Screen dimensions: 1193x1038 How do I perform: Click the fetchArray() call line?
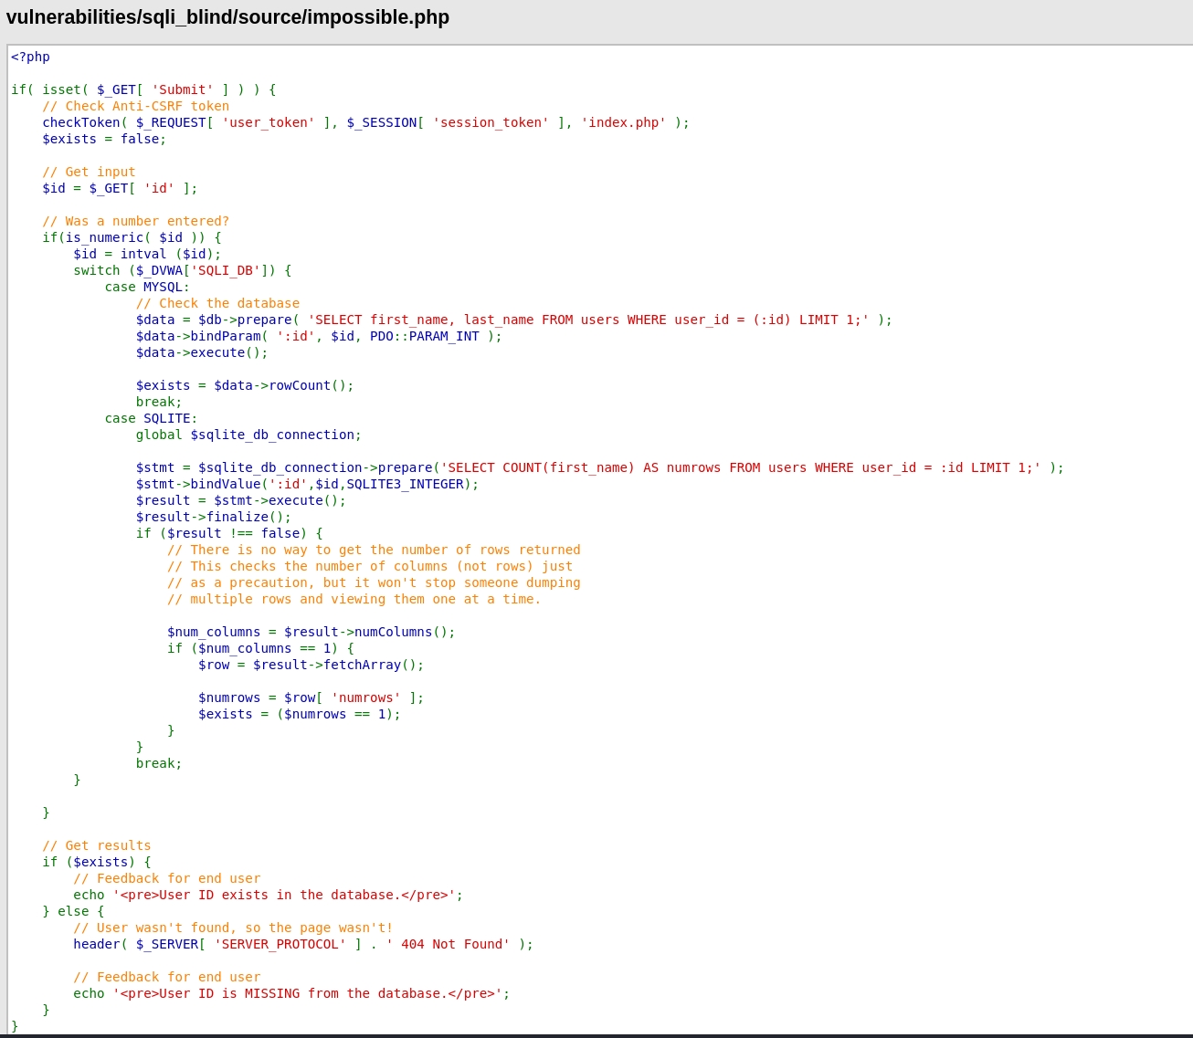click(311, 665)
